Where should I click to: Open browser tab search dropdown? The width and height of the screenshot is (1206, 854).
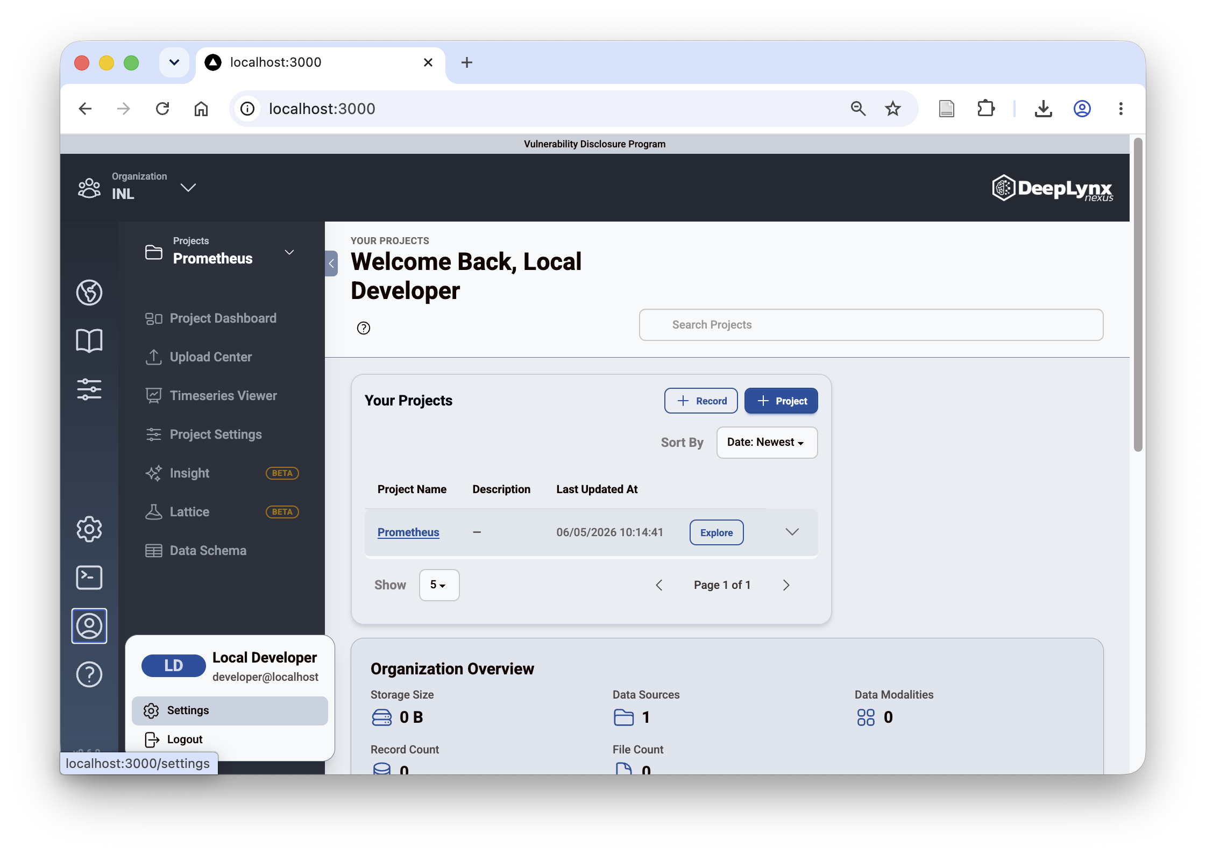174,62
